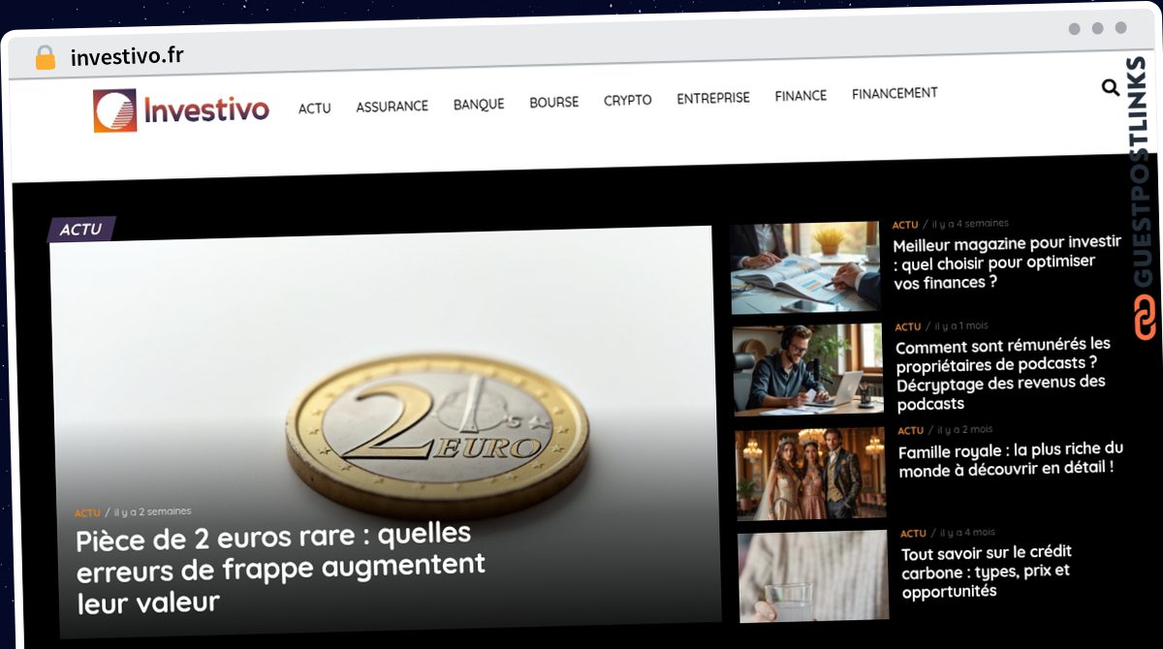Navigate to the ENTREPRISE section
The image size is (1163, 649).
tap(712, 98)
